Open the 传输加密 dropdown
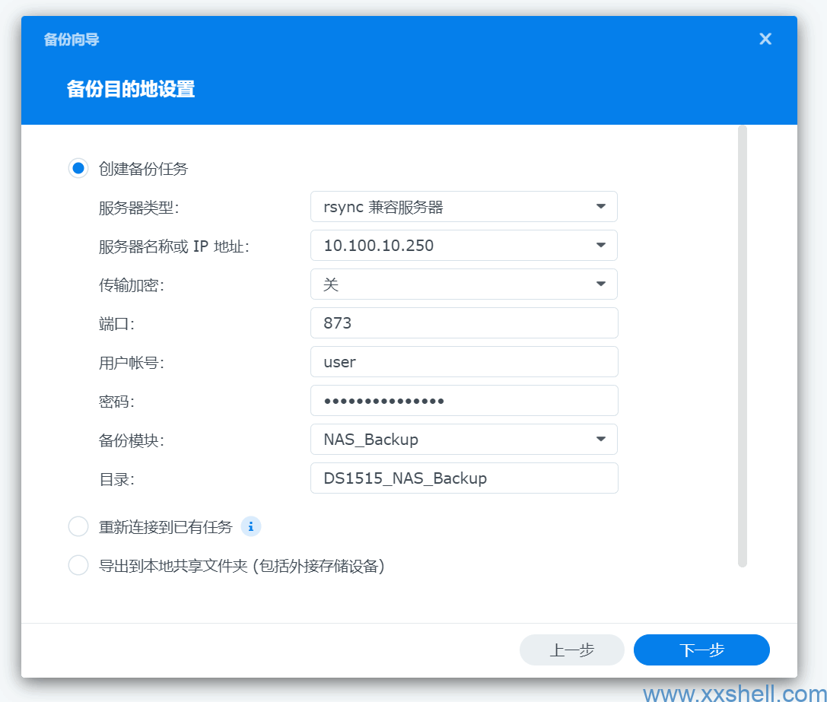Image resolution: width=827 pixels, height=702 pixels. 600,284
